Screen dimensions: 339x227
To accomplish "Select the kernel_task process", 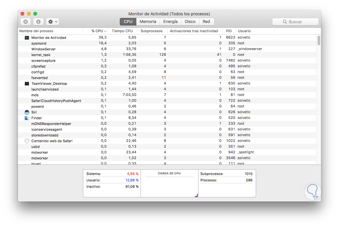I will click(x=167, y=55).
